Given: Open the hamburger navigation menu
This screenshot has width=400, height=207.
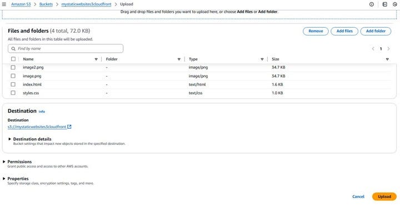Looking at the screenshot, I should pos(4,4).
